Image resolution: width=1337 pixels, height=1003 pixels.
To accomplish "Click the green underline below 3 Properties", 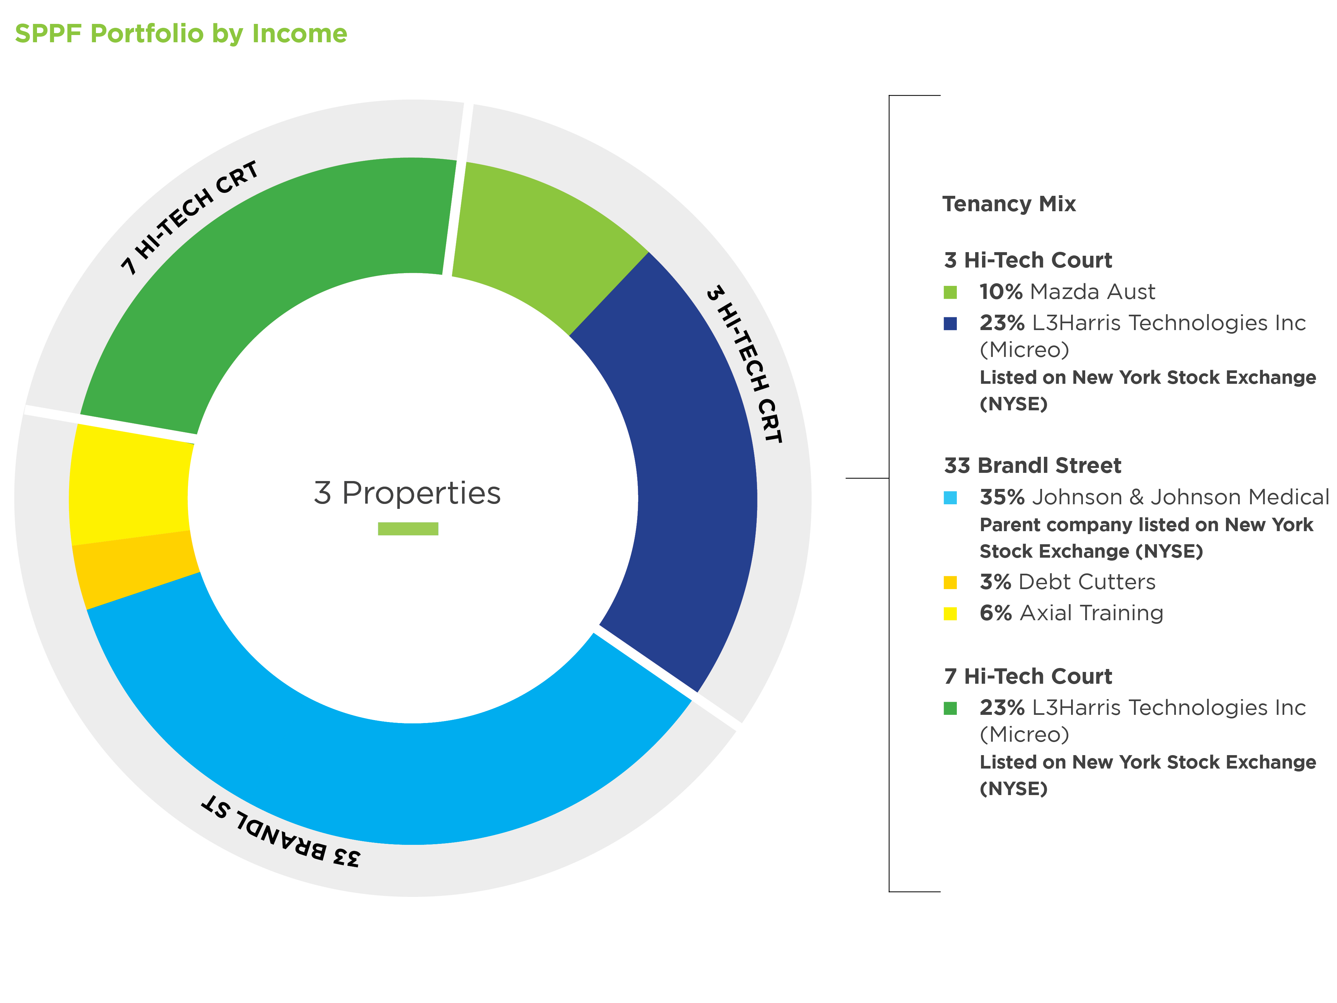I will click(408, 529).
